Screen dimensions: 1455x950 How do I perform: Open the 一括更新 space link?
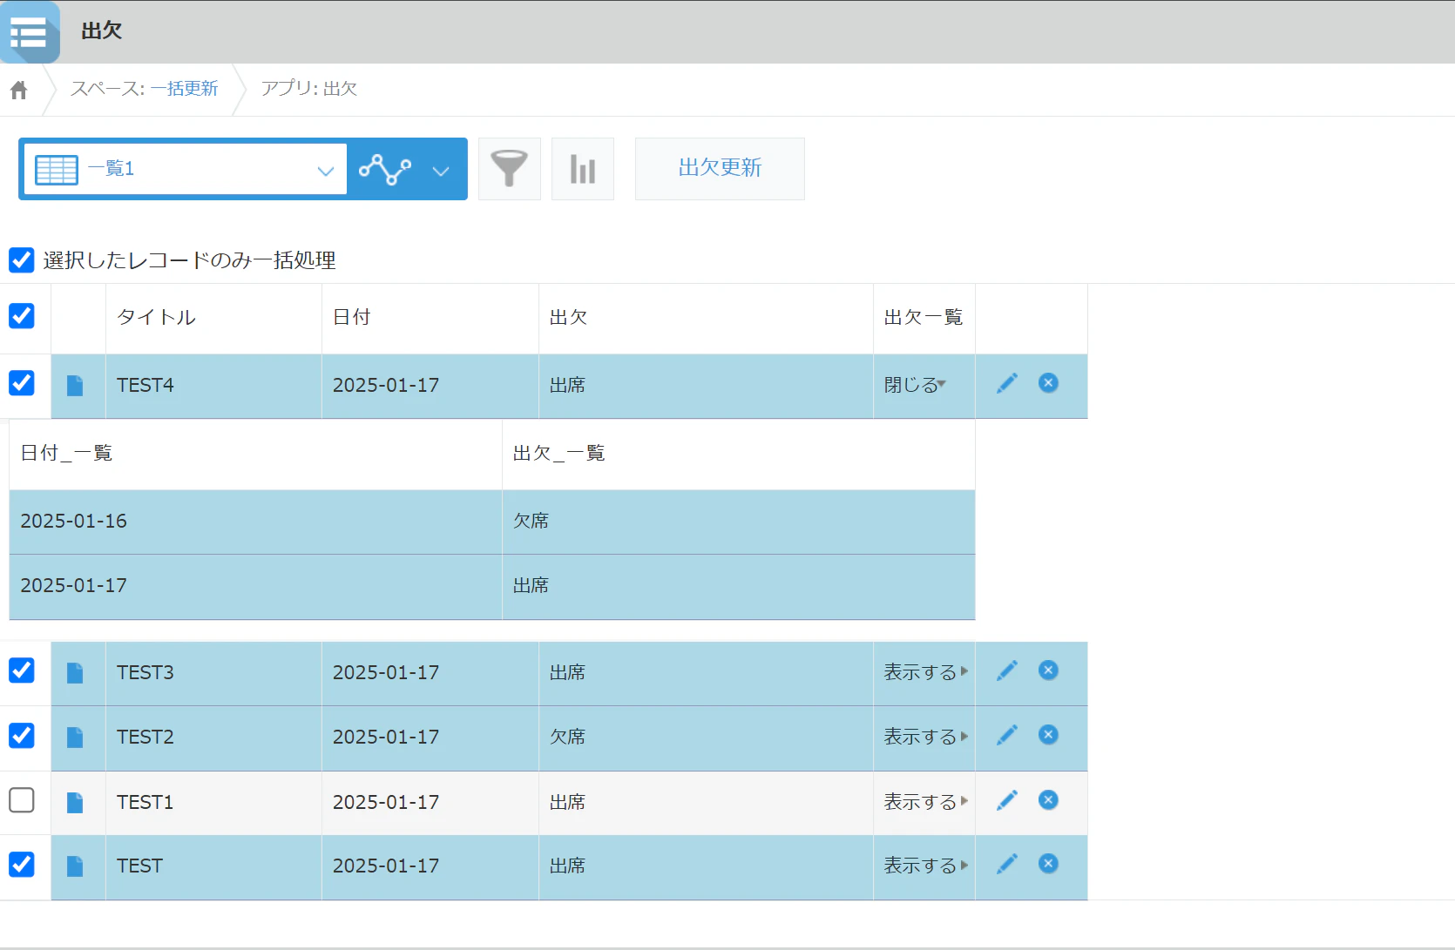[x=184, y=89]
